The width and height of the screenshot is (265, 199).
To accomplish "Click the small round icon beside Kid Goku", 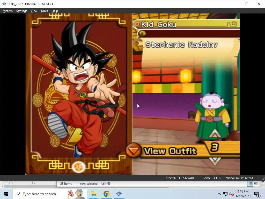I will tap(137, 24).
